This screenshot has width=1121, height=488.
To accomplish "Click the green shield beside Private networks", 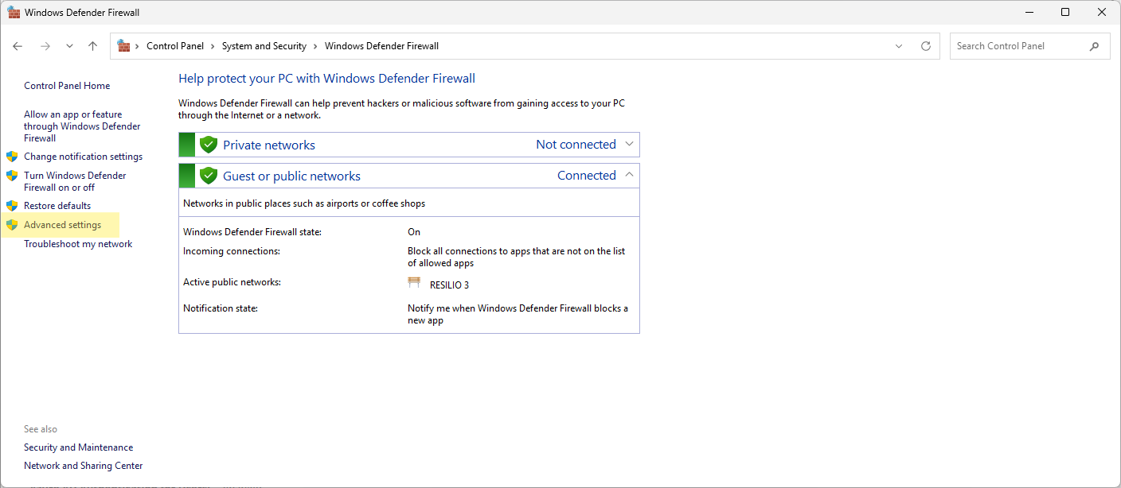I will [208, 144].
